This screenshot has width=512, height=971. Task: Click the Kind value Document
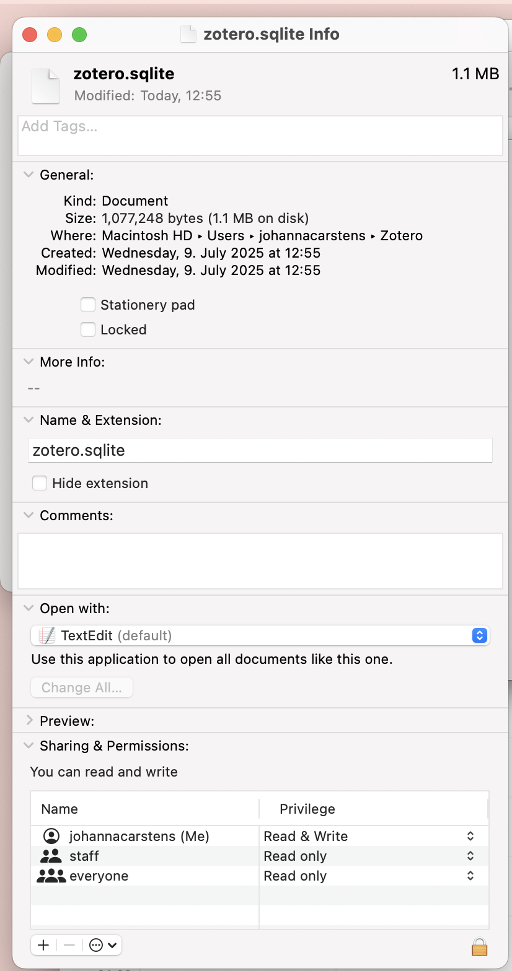(x=135, y=201)
